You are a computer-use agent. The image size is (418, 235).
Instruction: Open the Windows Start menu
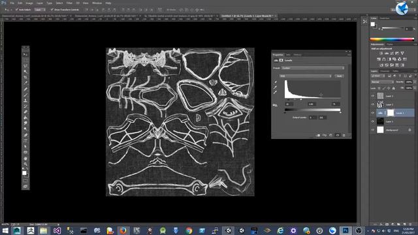pos(5,230)
